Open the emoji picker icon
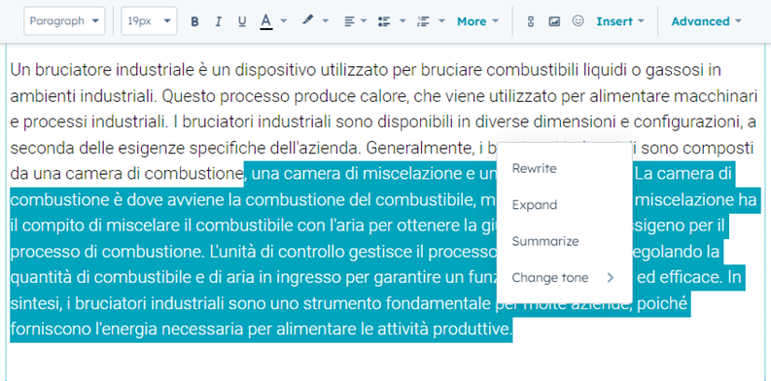This screenshot has width=771, height=381. coord(578,21)
